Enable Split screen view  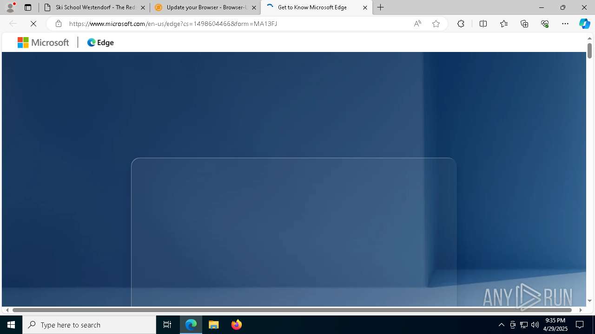483,24
